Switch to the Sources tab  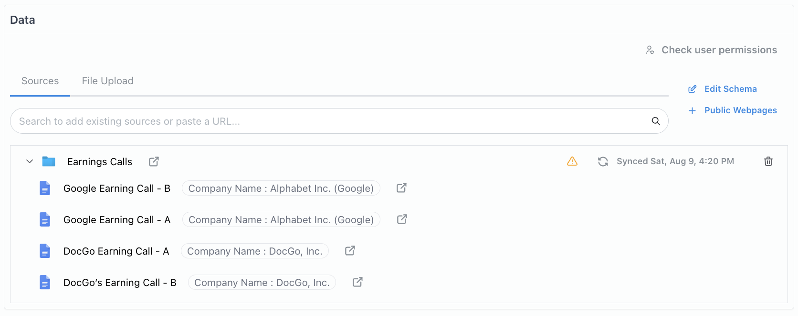click(40, 81)
